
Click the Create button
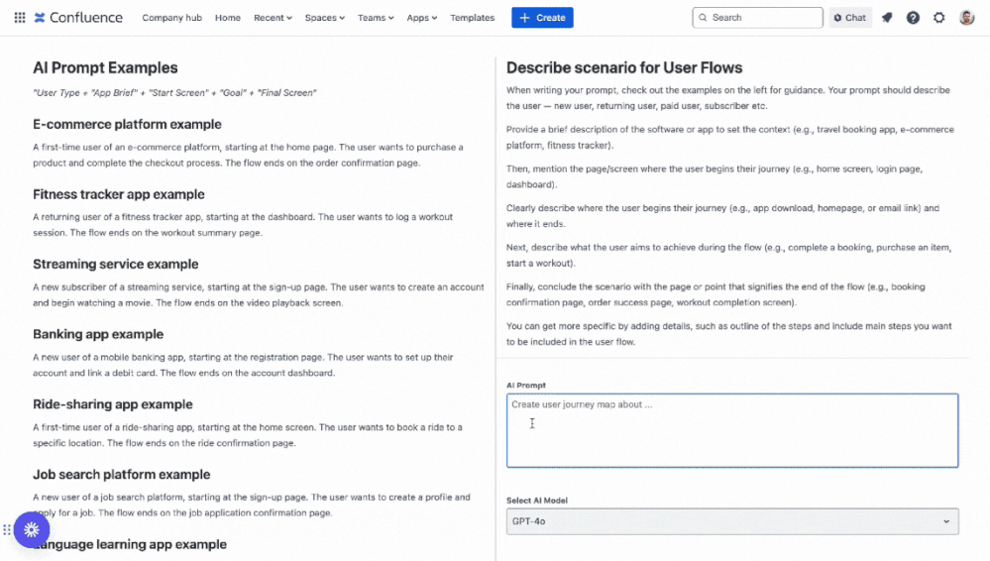coord(542,18)
